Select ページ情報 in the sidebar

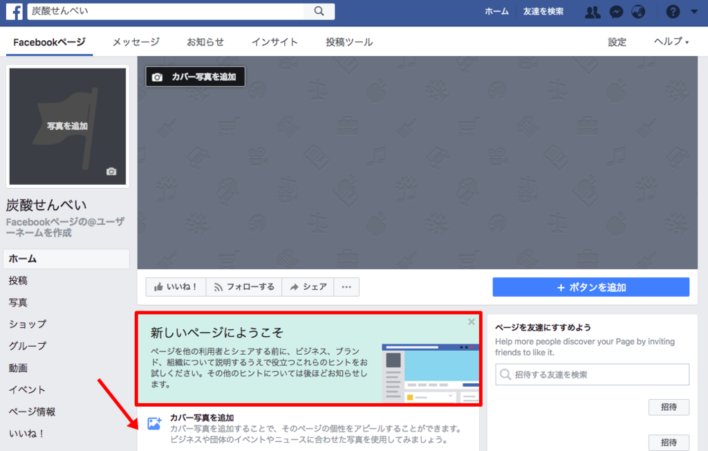(32, 412)
